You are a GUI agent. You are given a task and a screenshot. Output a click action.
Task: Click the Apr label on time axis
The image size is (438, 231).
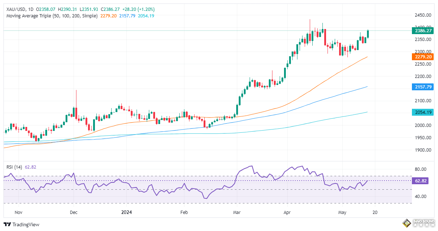click(x=287, y=213)
